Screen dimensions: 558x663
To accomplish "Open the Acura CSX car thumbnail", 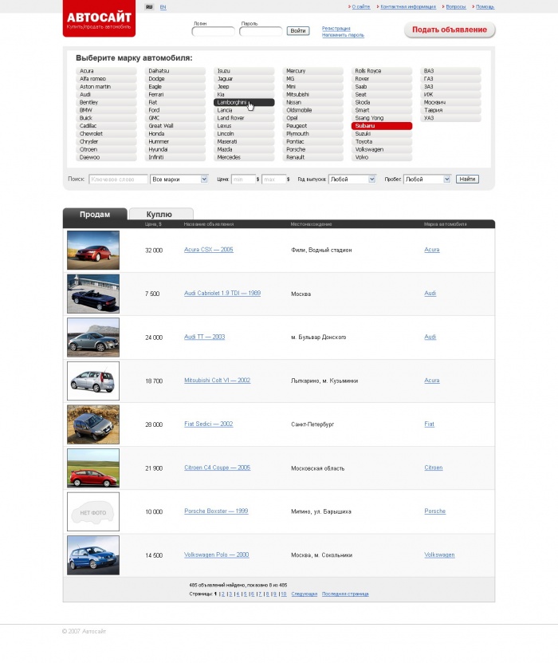I will click(x=93, y=251).
